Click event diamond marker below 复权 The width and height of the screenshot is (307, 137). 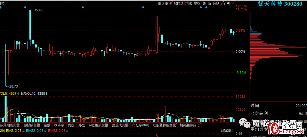[x=201, y=7]
